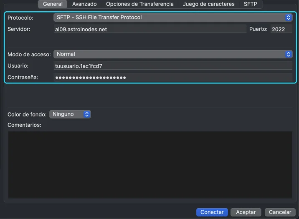Click the Puerto label
The image size is (299, 219).
click(x=258, y=29)
